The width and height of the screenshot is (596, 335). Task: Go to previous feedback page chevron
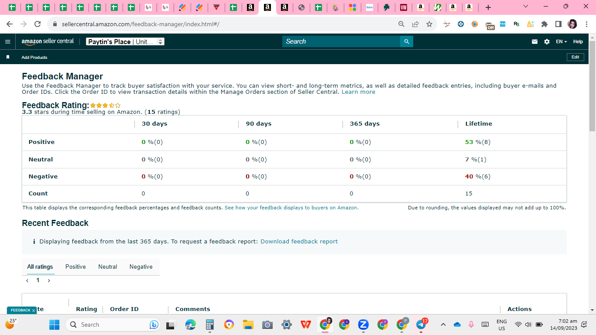[x=27, y=280]
